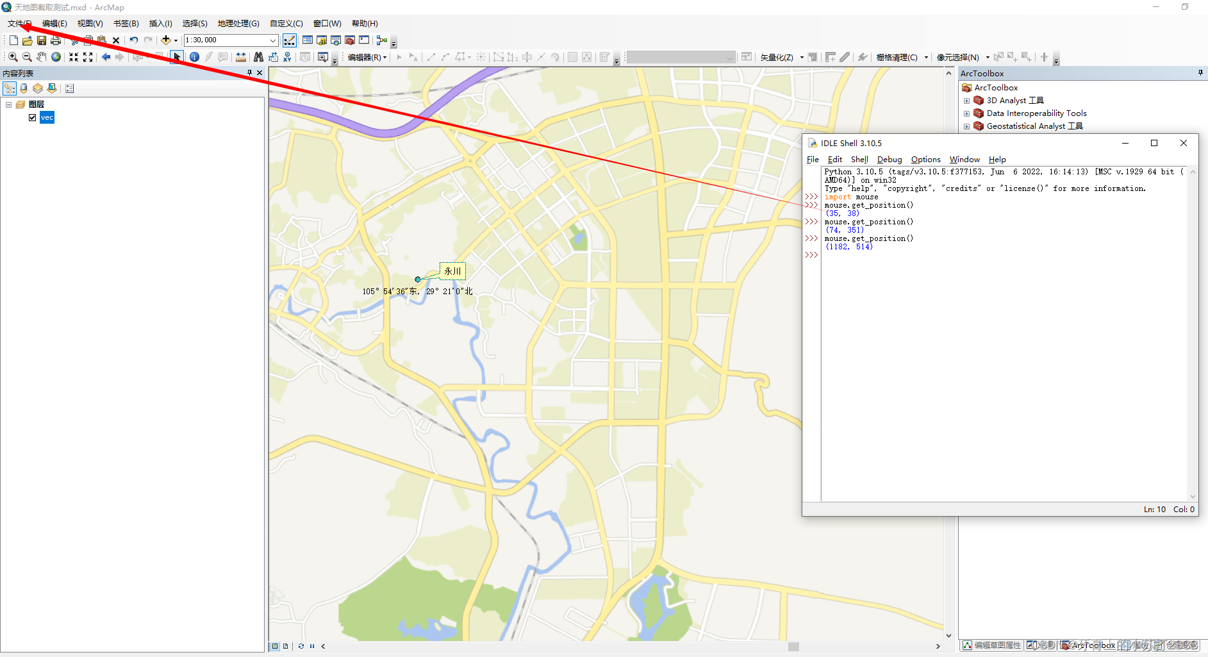Select the vec layer name
The height and width of the screenshot is (657, 1208).
point(47,117)
